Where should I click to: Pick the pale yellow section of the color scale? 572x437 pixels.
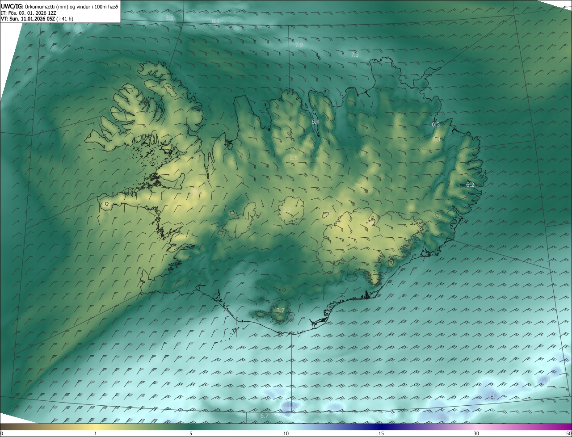coord(96,427)
